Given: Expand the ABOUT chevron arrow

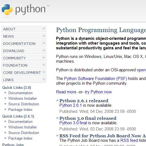Looking at the screenshot, I should [x=44, y=29].
